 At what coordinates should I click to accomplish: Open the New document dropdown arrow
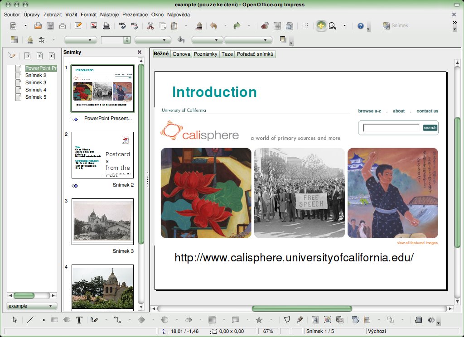pyautogui.click(x=25, y=26)
